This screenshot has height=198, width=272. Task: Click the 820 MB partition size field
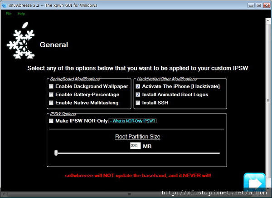tap(135, 146)
